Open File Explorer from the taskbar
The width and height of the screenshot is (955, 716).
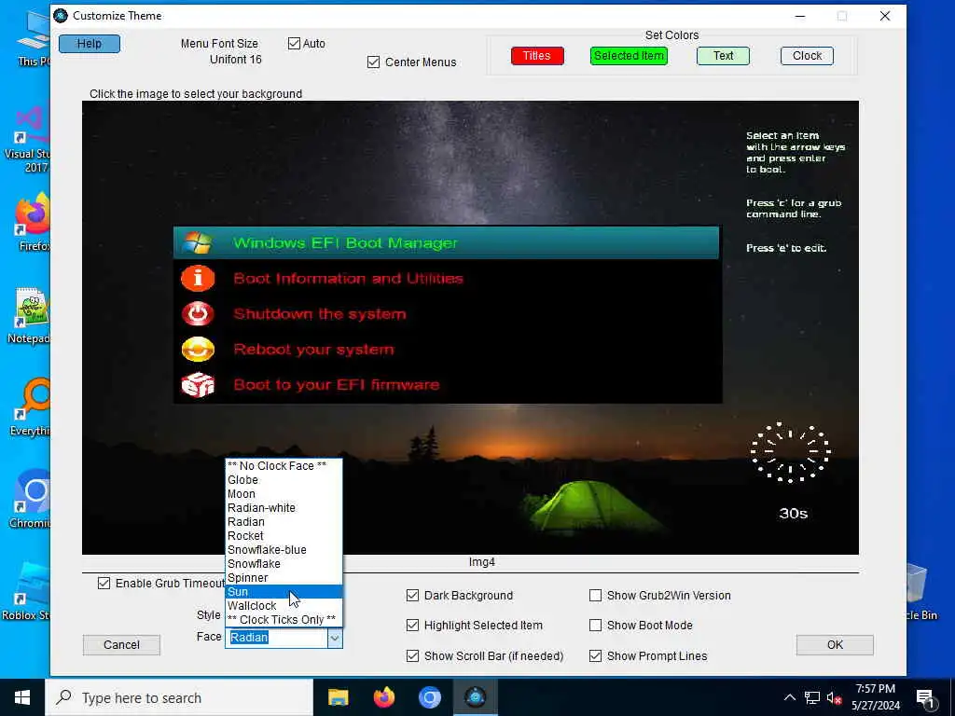[x=338, y=697]
